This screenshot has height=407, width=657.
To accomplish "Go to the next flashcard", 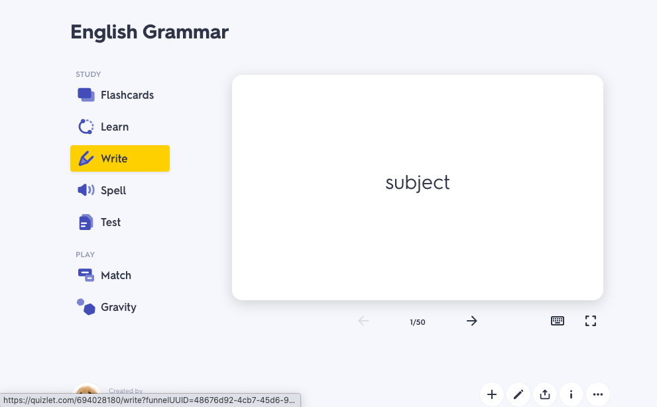I will 471,321.
